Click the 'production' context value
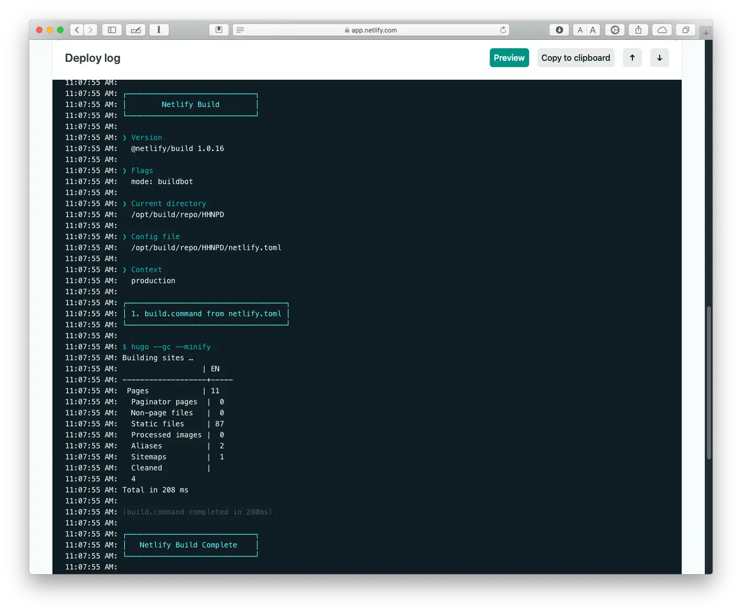The image size is (742, 613). click(153, 281)
